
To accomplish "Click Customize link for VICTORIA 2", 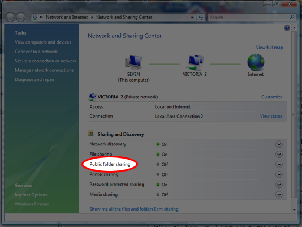I will click(x=272, y=97).
